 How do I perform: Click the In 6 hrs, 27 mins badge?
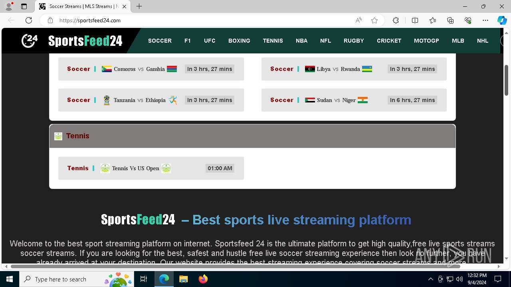412,100
